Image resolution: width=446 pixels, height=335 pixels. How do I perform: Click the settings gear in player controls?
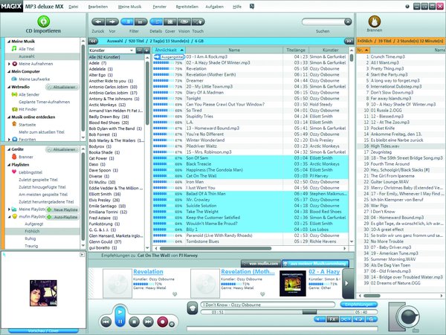pos(371,319)
